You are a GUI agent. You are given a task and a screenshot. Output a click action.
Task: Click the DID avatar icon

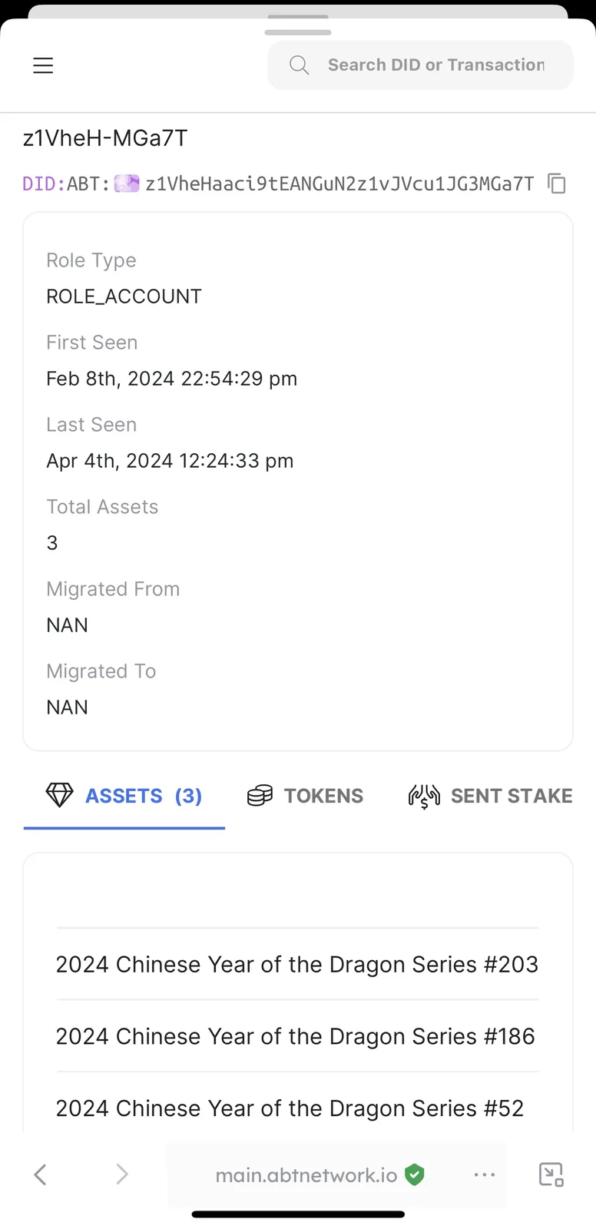[127, 184]
